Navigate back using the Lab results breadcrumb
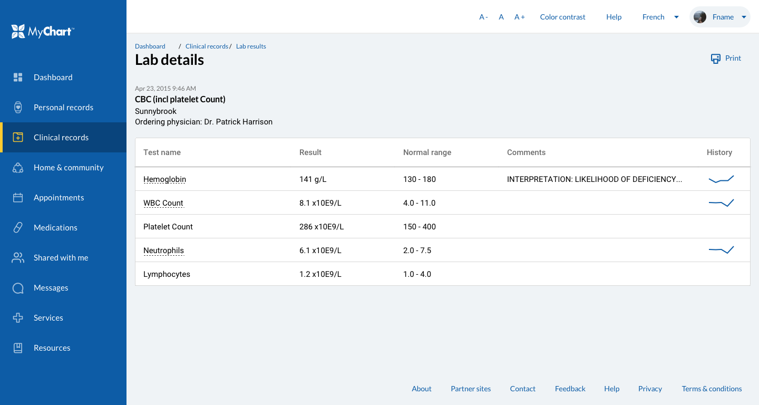 [251, 46]
